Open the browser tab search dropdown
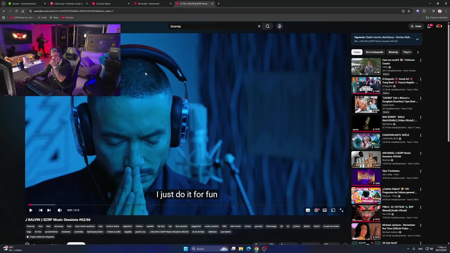 coord(3,4)
